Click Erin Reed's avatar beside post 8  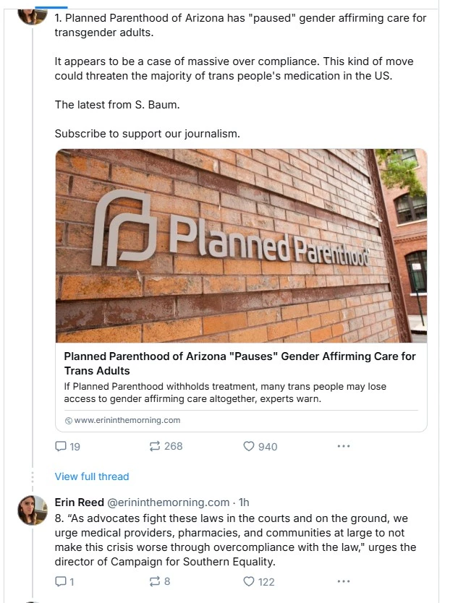(33, 510)
